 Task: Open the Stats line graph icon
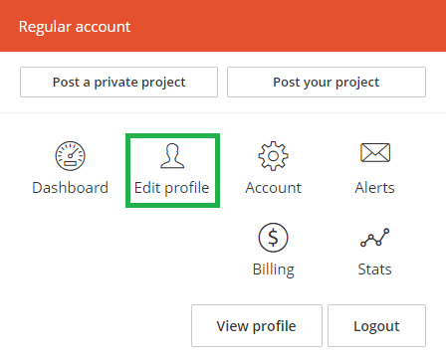[x=375, y=238]
